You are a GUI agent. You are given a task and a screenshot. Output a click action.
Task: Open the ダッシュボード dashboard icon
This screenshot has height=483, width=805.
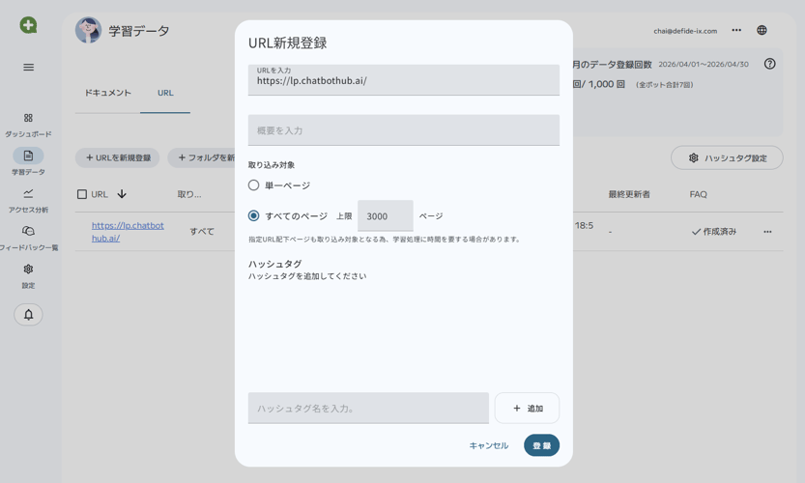(28, 119)
